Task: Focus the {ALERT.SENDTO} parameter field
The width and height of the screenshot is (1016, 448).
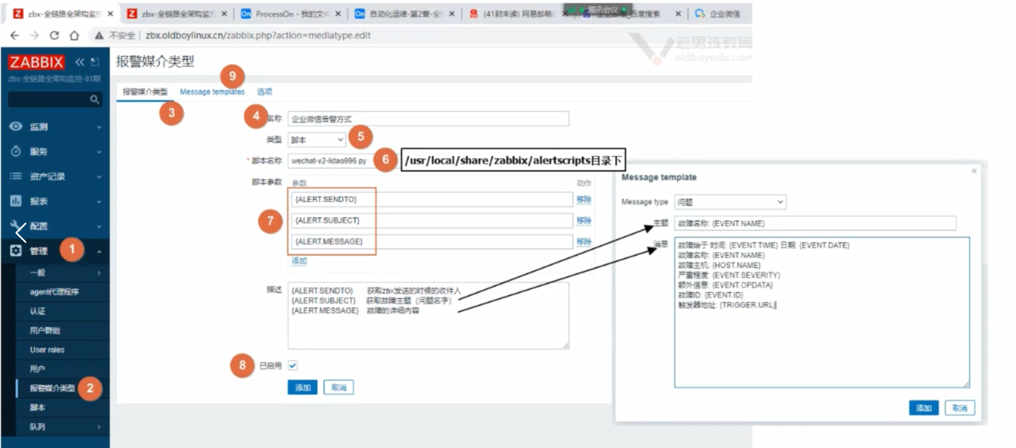Action: click(x=432, y=199)
